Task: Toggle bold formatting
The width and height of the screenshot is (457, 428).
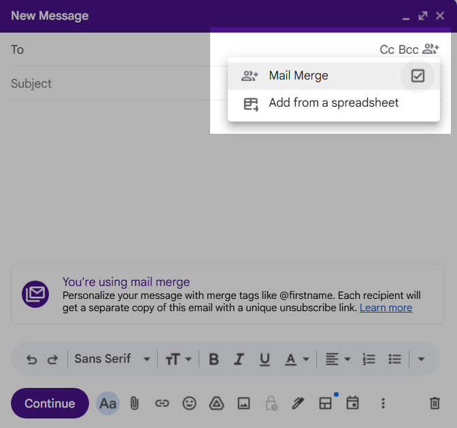Action: (x=214, y=359)
